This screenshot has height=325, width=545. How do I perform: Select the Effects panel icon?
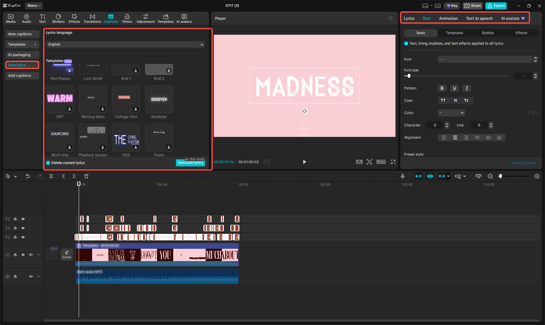[x=74, y=18]
